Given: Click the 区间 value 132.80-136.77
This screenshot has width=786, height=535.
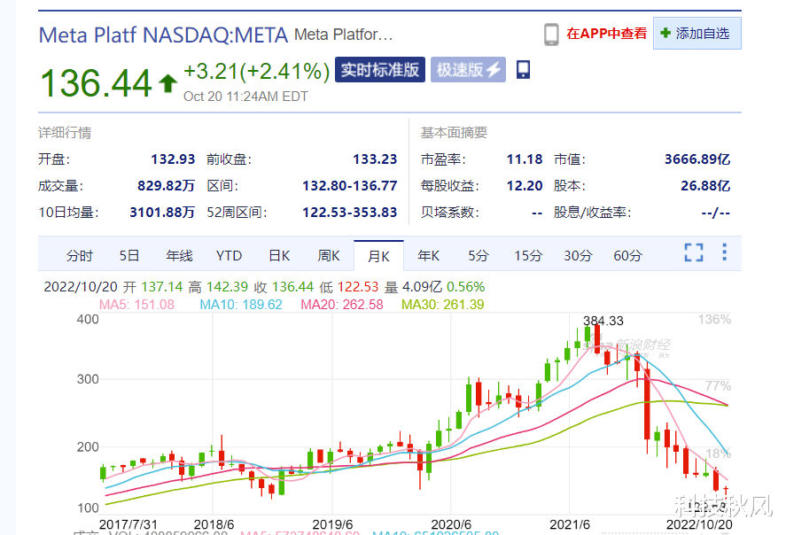Looking at the screenshot, I should (350, 186).
